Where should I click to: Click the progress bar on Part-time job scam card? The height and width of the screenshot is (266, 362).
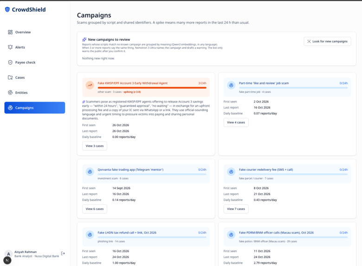coord(293,88)
